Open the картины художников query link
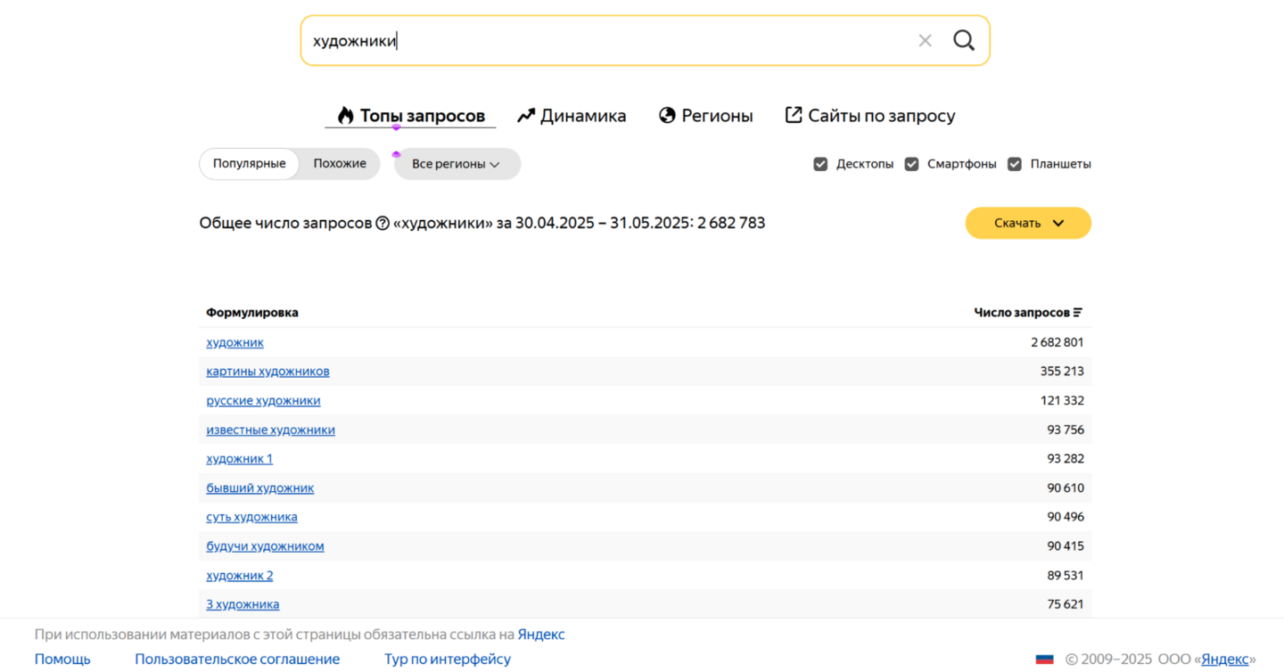Image resolution: width=1284 pixels, height=672 pixels. click(x=267, y=372)
